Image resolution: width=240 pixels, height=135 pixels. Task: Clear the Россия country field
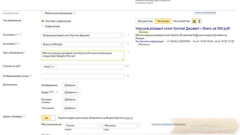[x=99, y=126]
